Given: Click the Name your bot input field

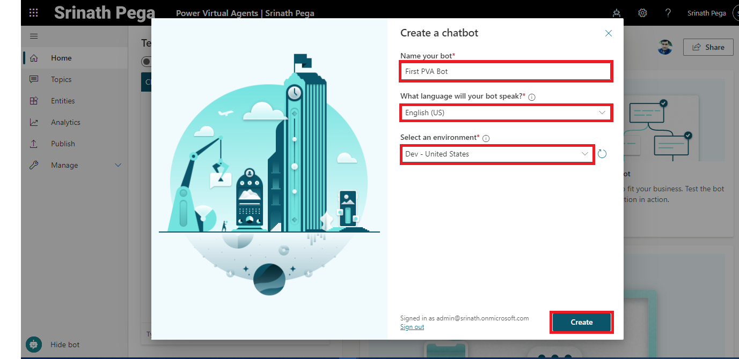Looking at the screenshot, I should coord(505,71).
